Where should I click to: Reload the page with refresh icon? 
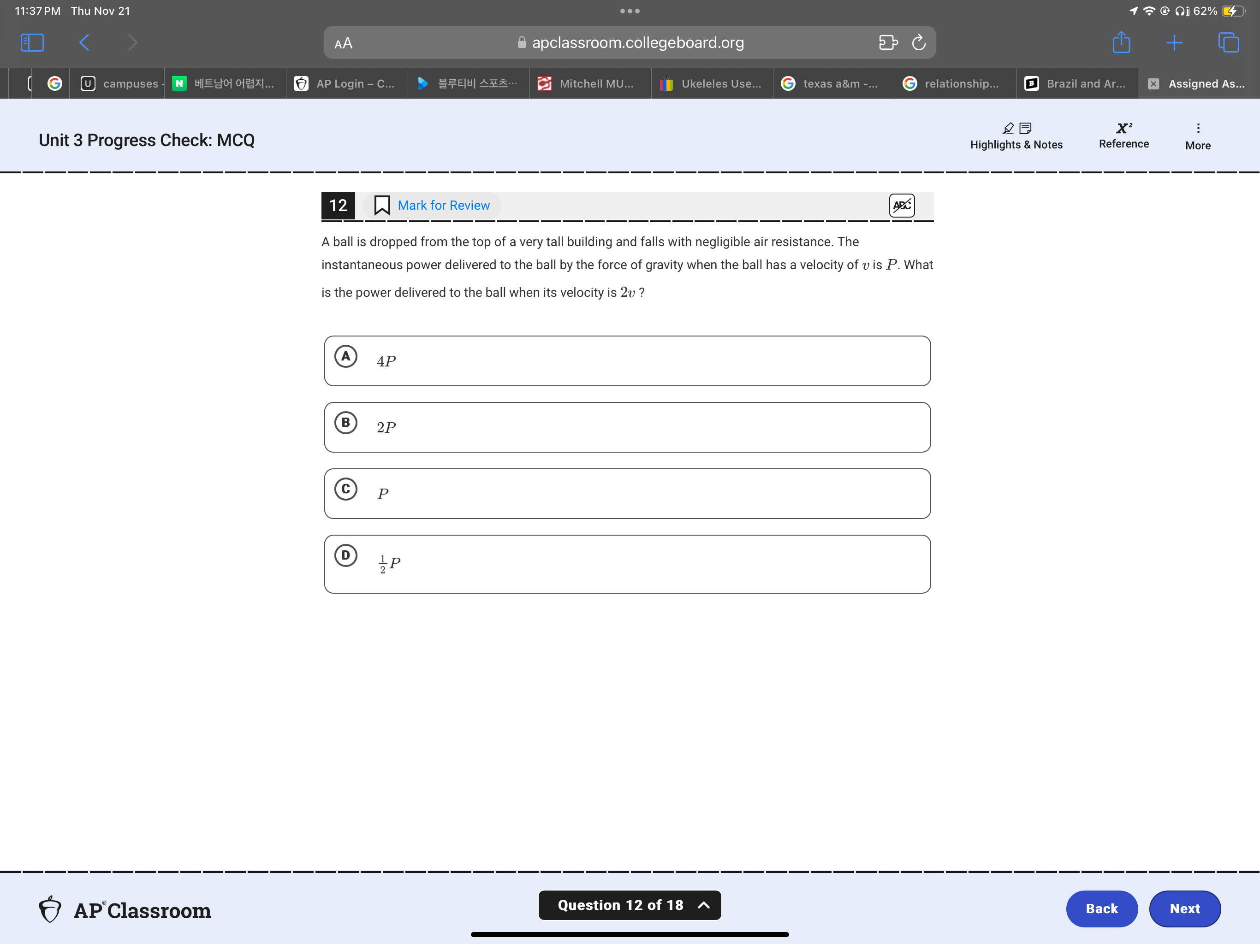pos(918,43)
